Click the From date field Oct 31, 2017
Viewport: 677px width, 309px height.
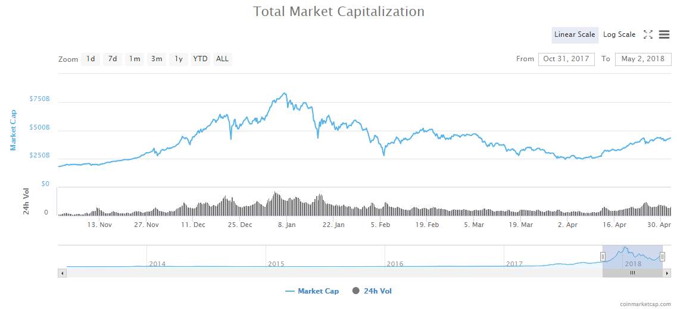tap(566, 59)
